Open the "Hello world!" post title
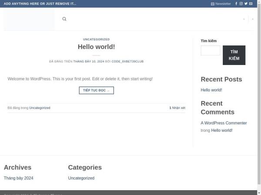The image size is (261, 195). point(96,47)
